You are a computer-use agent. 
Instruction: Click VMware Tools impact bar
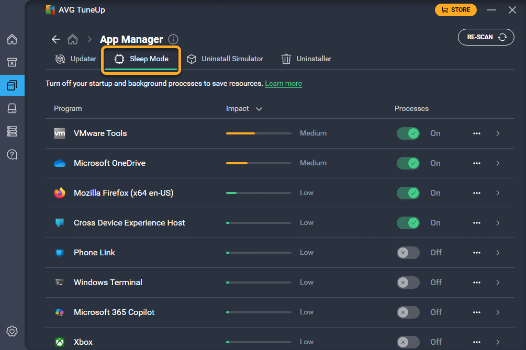[259, 133]
